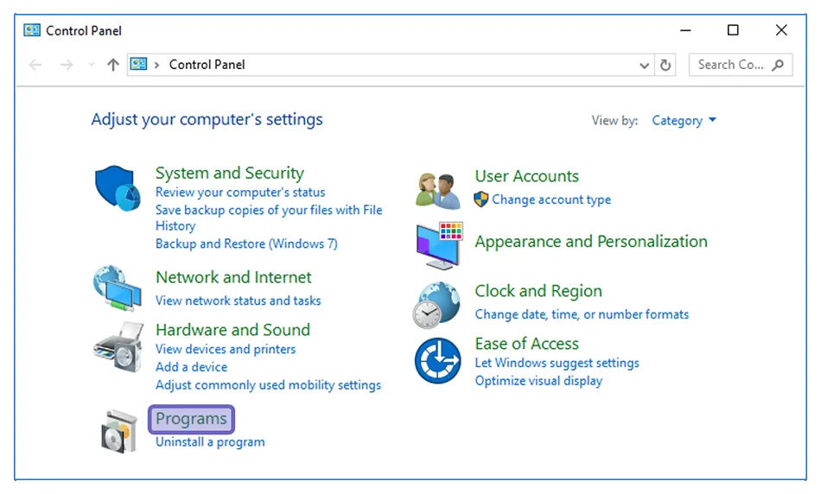821x494 pixels.
Task: Minimize the Control Panel window
Action: point(685,30)
